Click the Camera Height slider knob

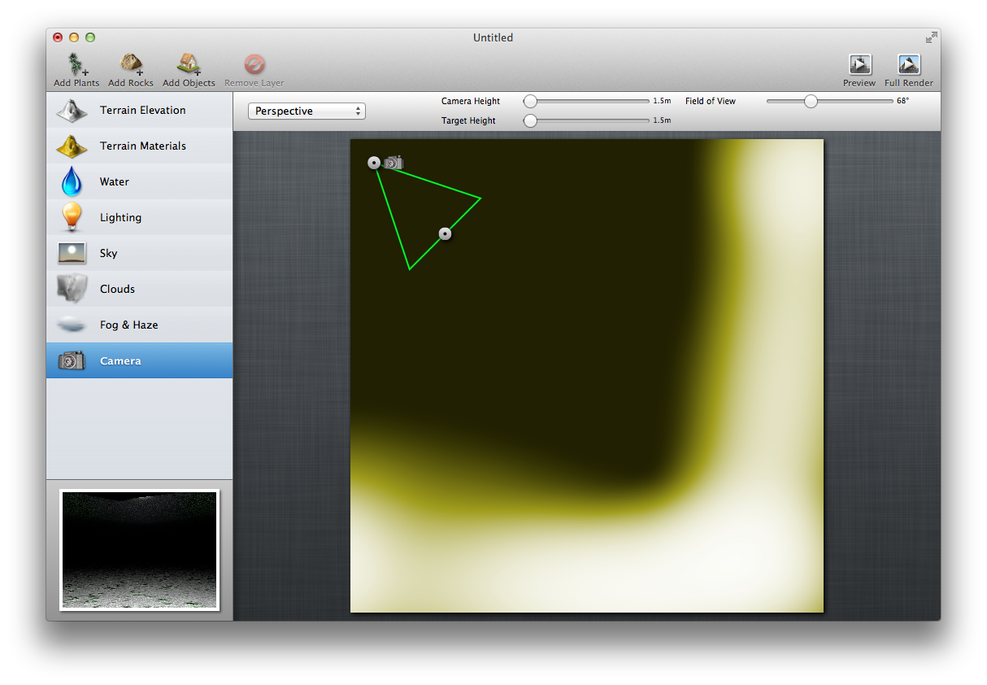pos(530,101)
